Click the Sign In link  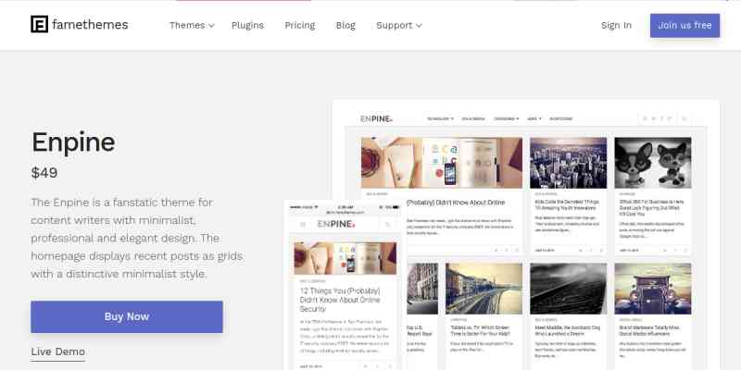(616, 25)
